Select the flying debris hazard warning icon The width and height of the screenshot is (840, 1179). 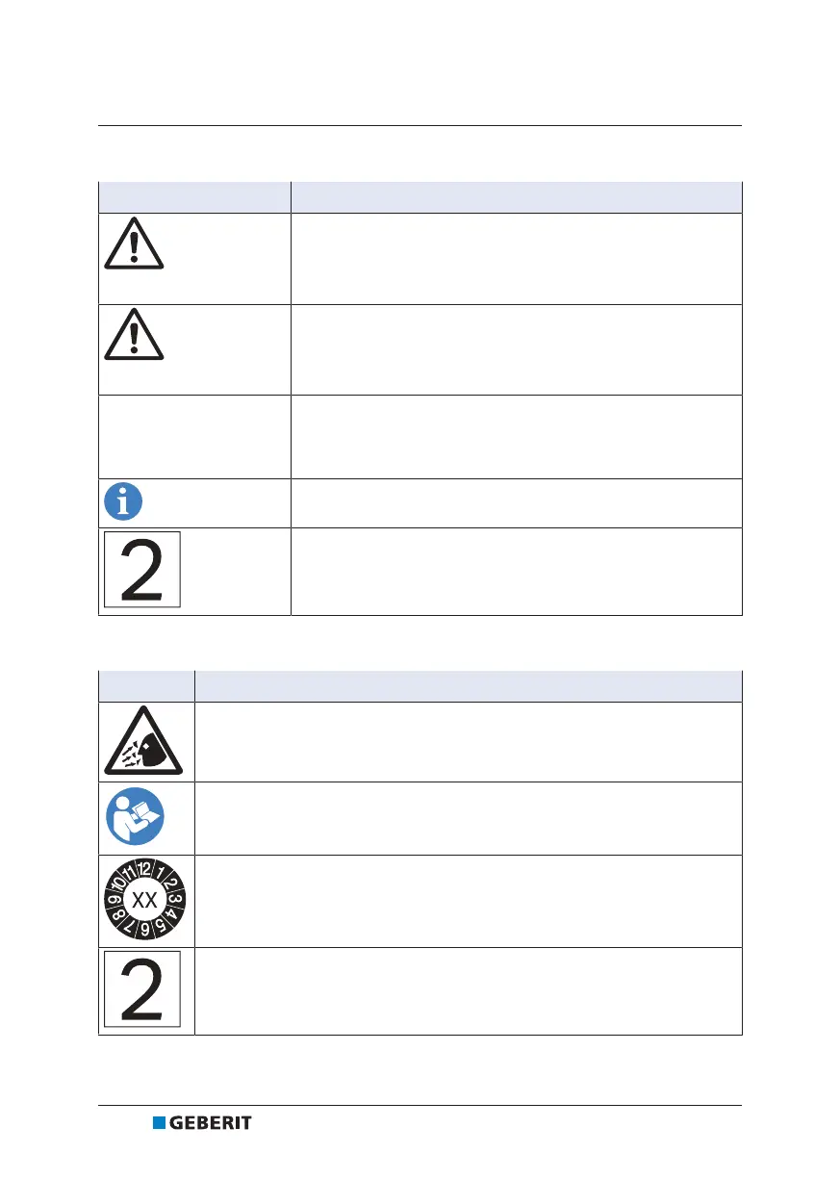coord(145,742)
